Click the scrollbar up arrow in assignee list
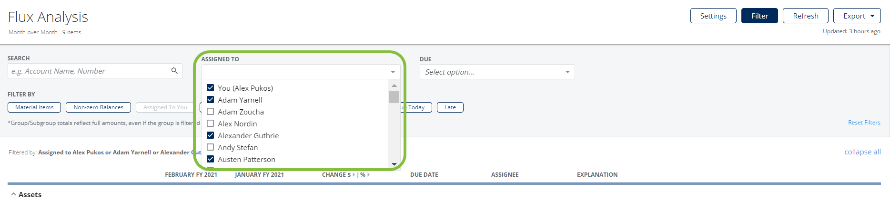890x200 pixels. click(394, 86)
